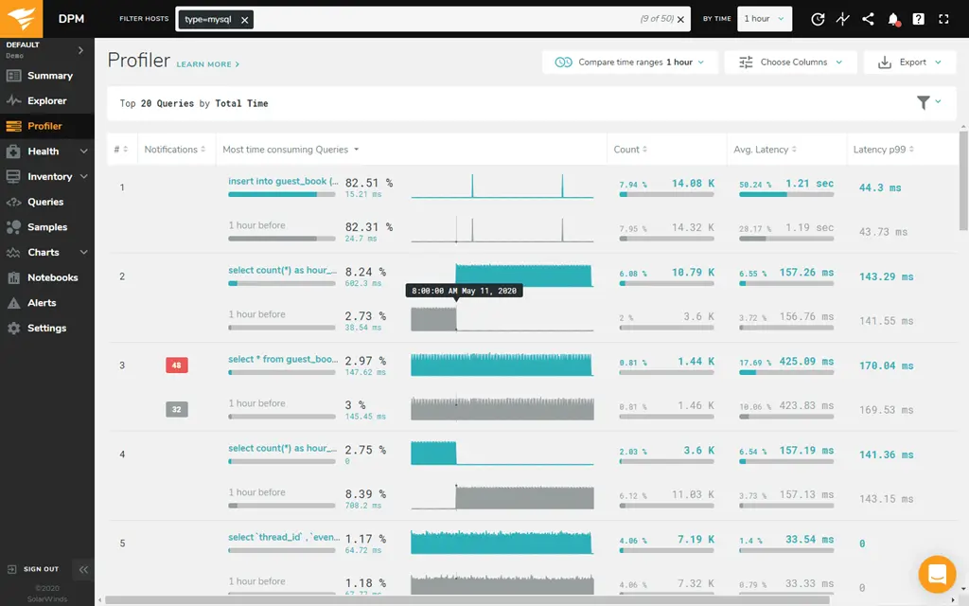Open the notifications bell icon
This screenshot has width=969, height=606.
[x=892, y=19]
